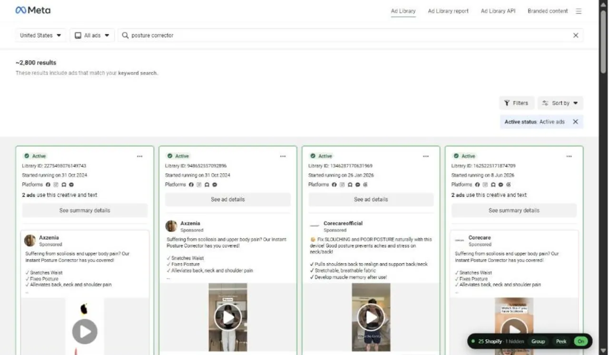Image resolution: width=609 pixels, height=355 pixels.
Task: Click the Meta logo
Action: [33, 10]
